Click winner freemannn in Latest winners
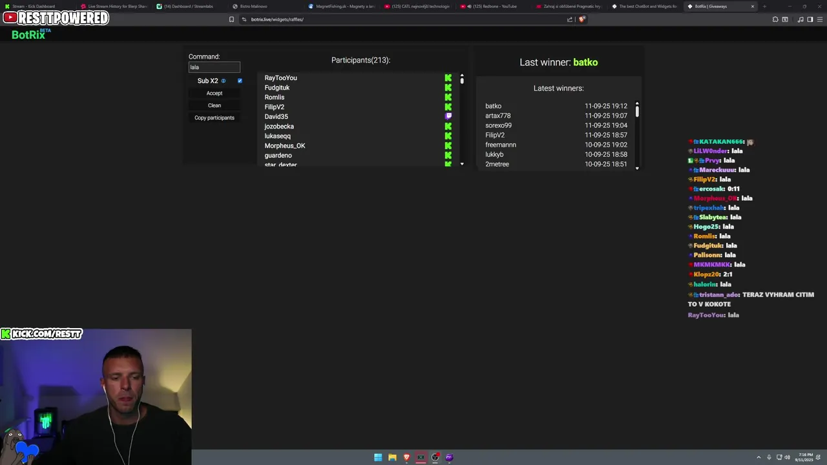Viewport: 827px width, 465px height. coord(501,145)
